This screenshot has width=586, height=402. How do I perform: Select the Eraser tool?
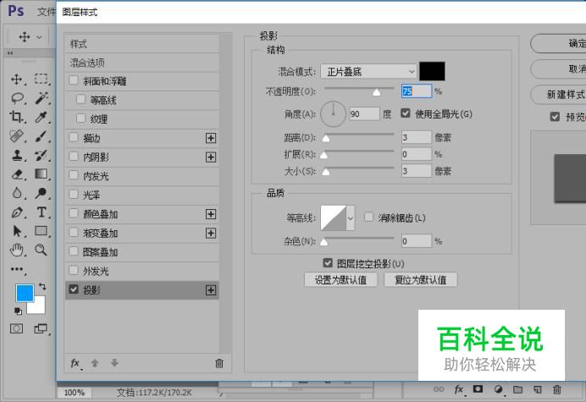(x=17, y=174)
